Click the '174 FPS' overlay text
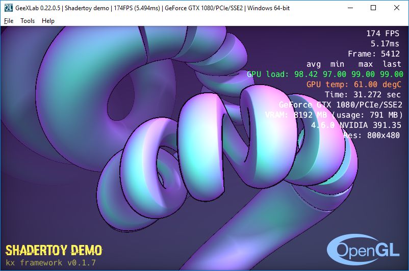The image size is (409, 271). click(x=383, y=34)
